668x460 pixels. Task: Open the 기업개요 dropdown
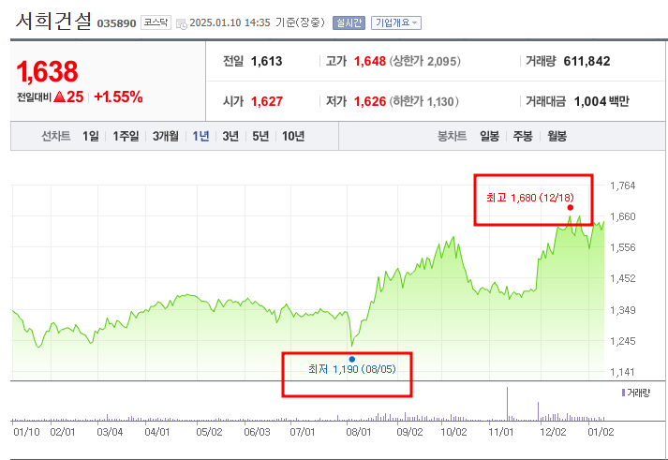(396, 22)
